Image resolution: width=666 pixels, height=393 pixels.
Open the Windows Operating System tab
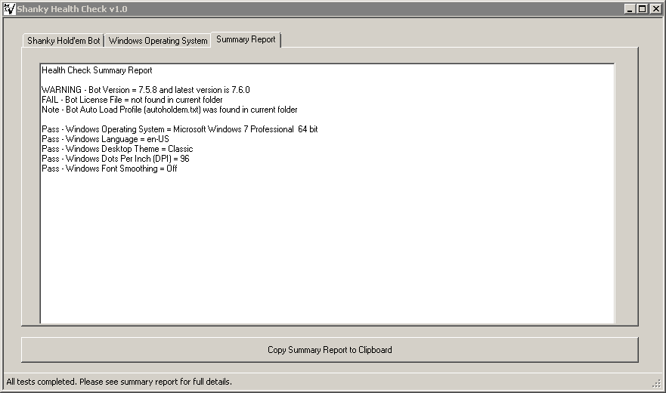click(157, 41)
